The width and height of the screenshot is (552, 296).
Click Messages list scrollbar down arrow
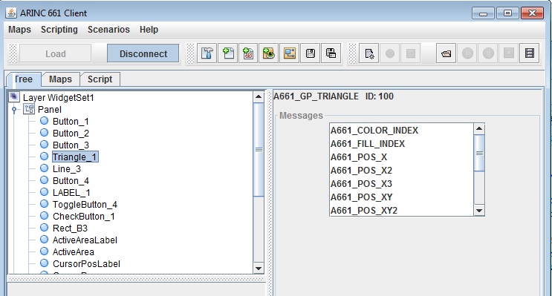coord(479,211)
